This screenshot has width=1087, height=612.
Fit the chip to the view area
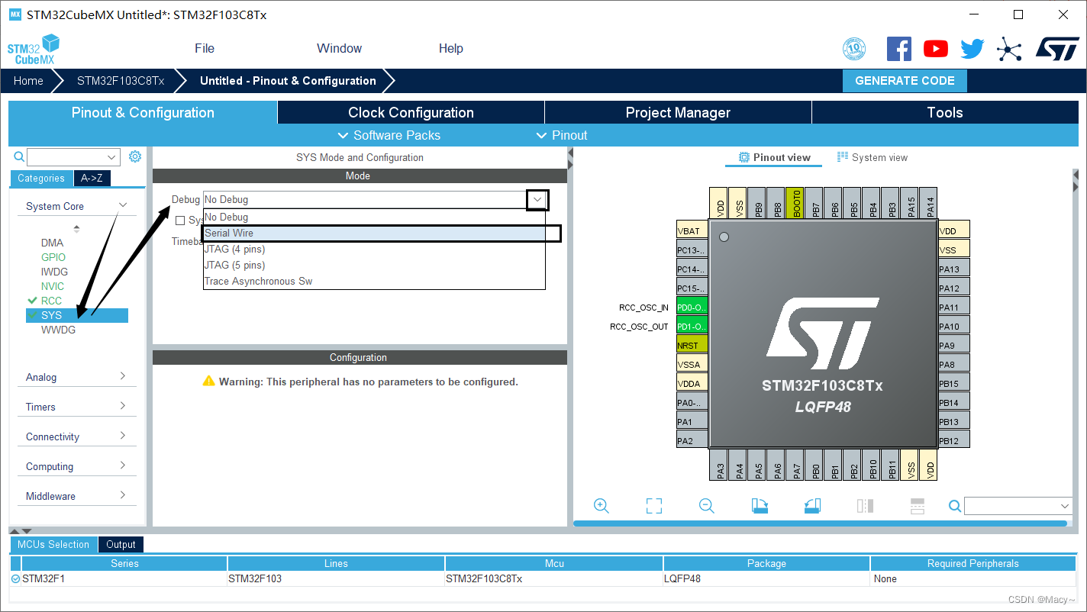pyautogui.click(x=654, y=506)
